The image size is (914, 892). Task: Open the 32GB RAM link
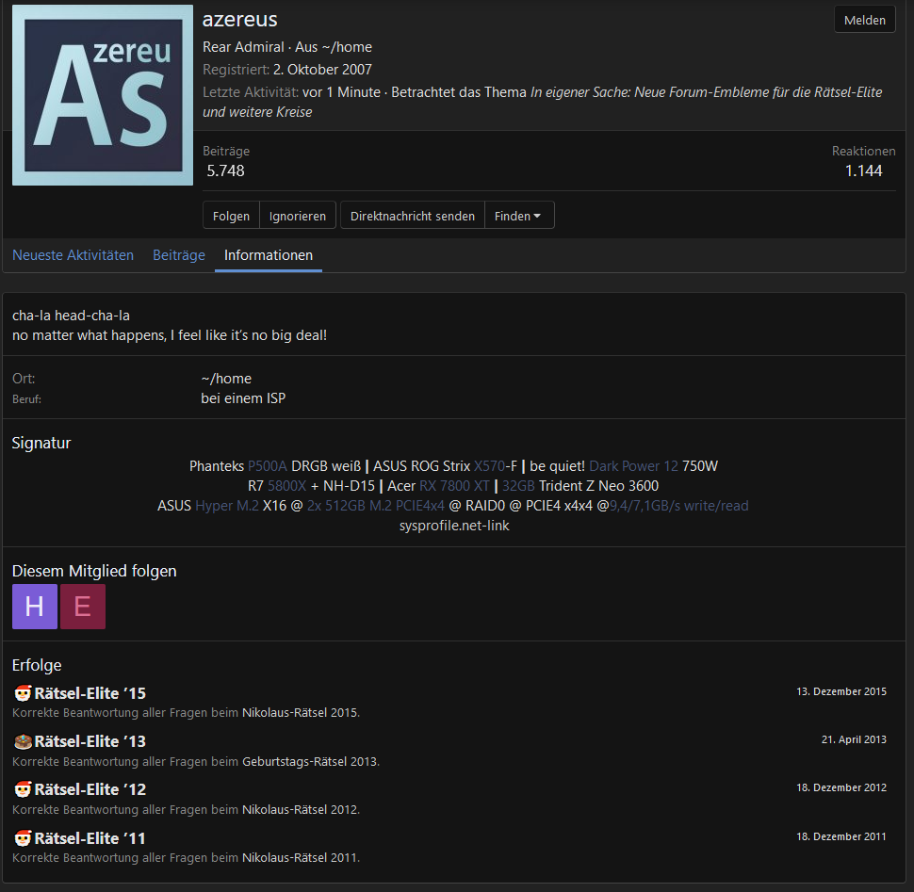pyautogui.click(x=518, y=486)
